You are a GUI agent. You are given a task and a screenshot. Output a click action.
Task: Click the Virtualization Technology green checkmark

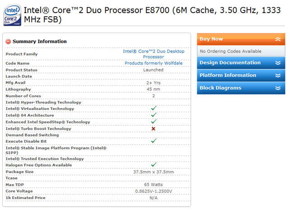pyautogui.click(x=154, y=108)
